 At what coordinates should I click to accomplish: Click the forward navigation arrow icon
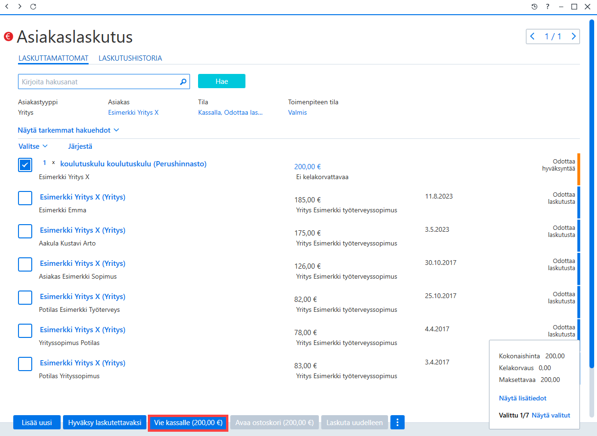[x=19, y=7]
